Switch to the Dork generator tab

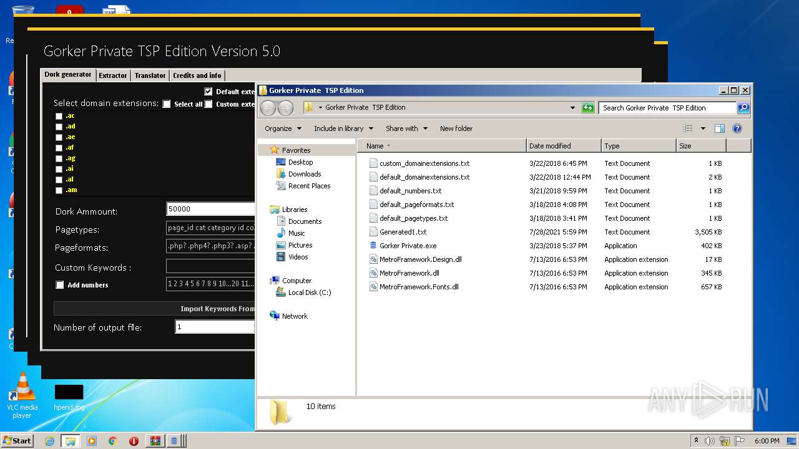[x=68, y=75]
